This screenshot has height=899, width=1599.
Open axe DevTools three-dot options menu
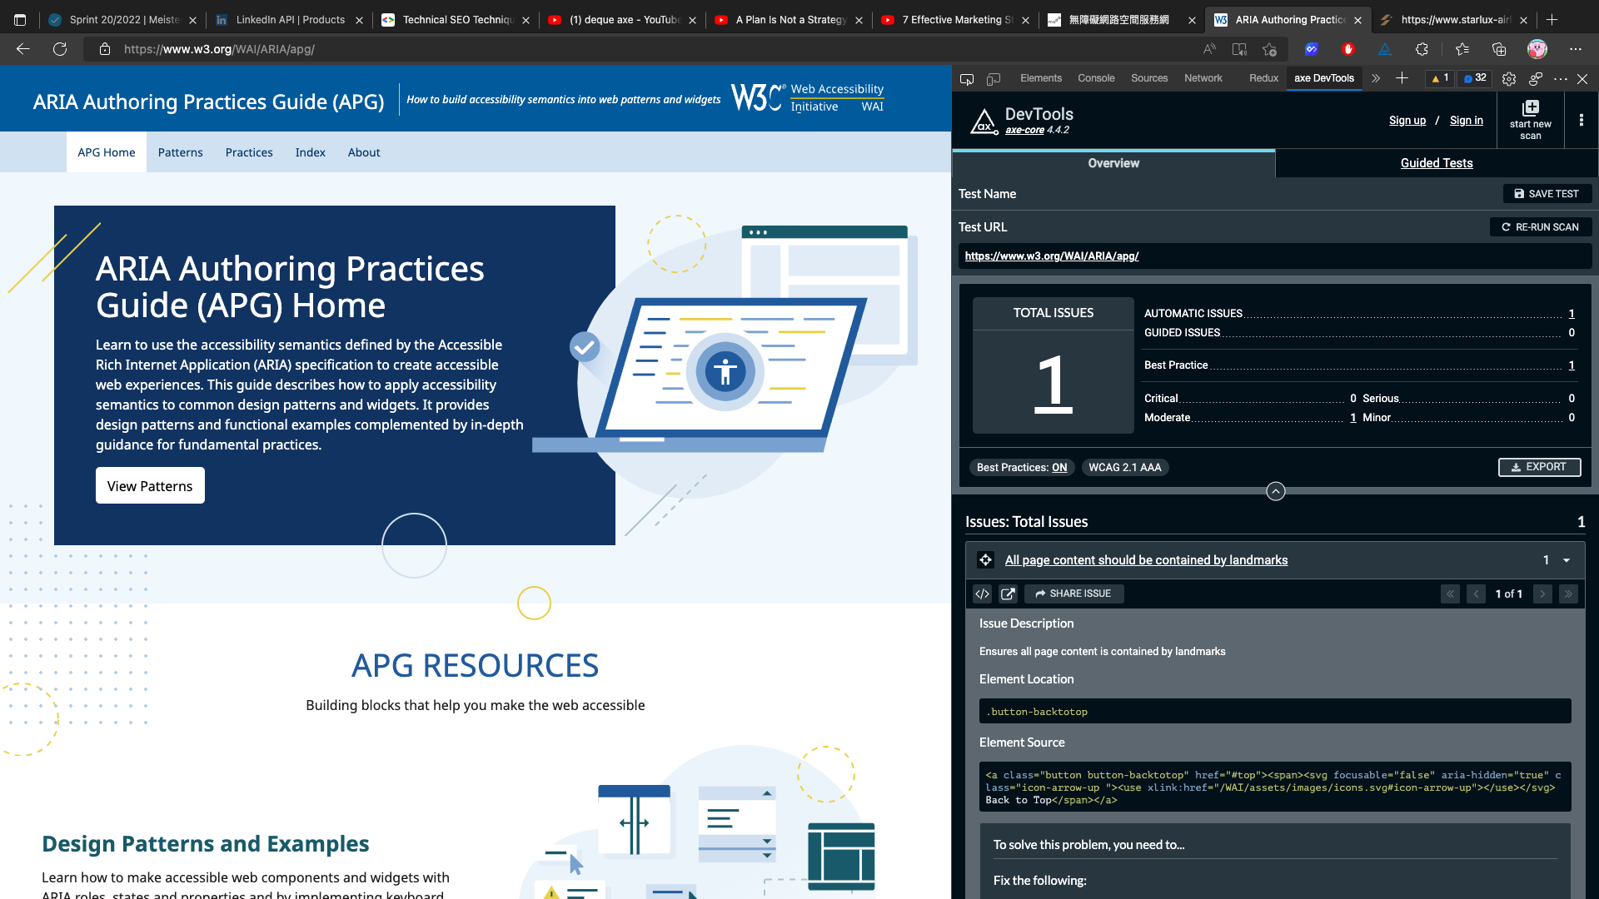[x=1581, y=120]
